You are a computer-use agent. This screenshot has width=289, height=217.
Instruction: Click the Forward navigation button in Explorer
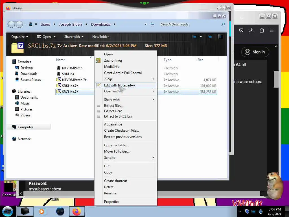[19, 24]
